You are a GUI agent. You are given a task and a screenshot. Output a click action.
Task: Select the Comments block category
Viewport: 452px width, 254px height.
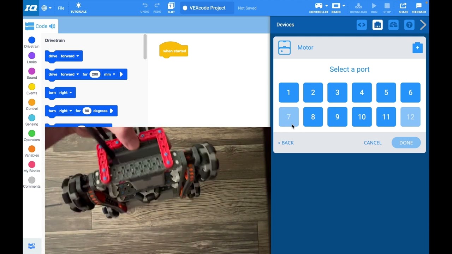tap(32, 182)
